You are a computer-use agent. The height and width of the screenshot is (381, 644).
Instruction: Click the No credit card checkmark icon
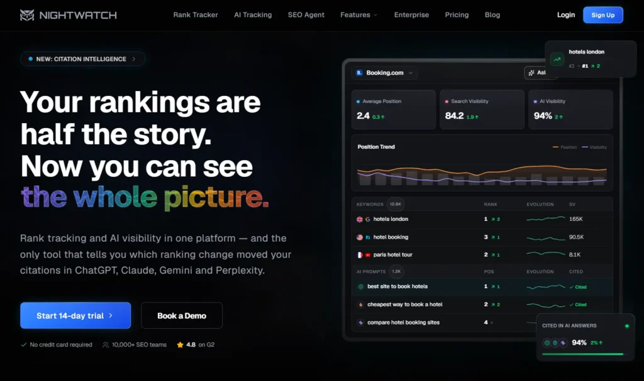point(23,345)
